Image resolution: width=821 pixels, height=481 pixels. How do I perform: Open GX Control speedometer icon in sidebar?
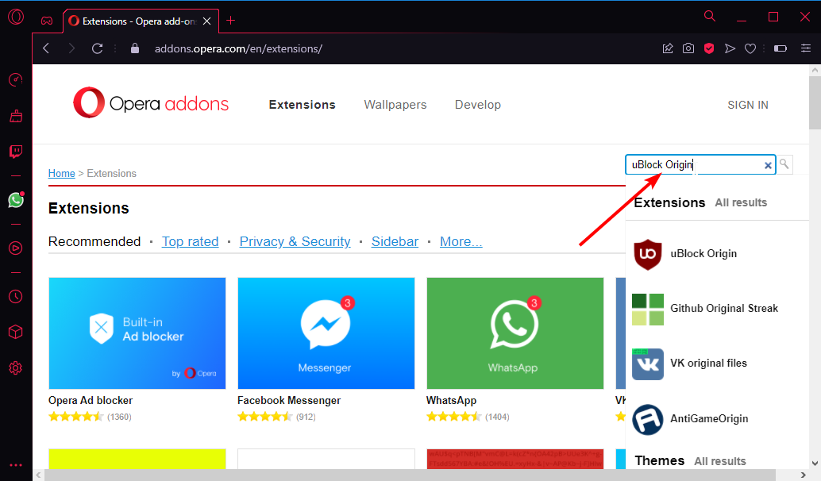pos(16,79)
